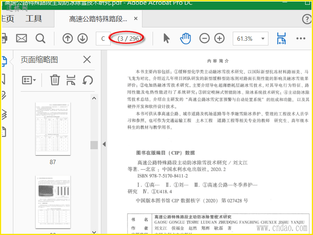Click the thumbnail scrollbar up arrow
The width and height of the screenshot is (313, 235).
pyautogui.click(x=94, y=98)
